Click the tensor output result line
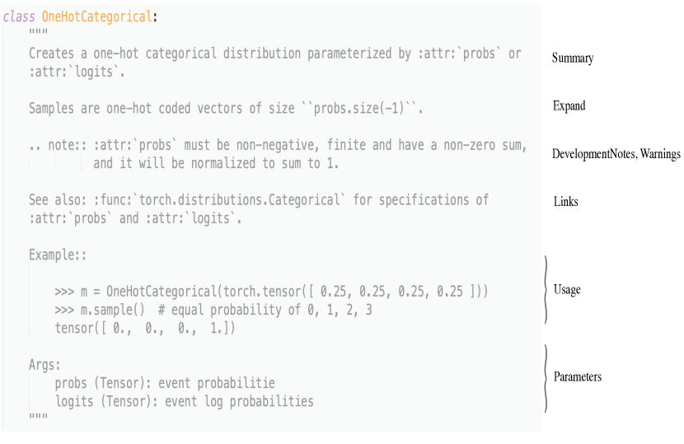The image size is (684, 444). (145, 328)
